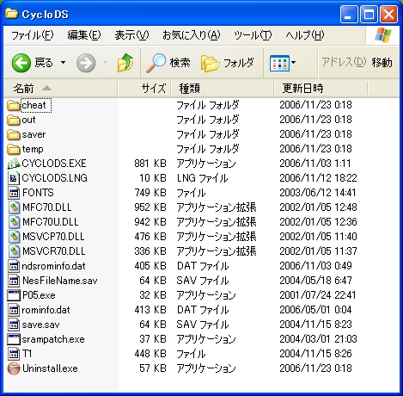The image size is (403, 396).
Task: Maximize the CycloDS window
Action: [x=369, y=14]
